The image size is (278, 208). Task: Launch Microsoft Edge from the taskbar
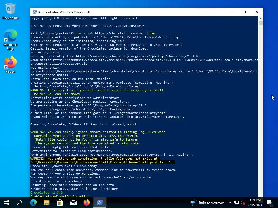(33, 203)
